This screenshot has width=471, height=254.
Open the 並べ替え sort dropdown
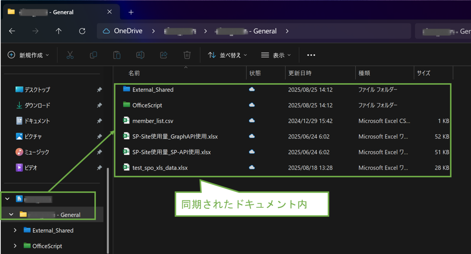228,55
